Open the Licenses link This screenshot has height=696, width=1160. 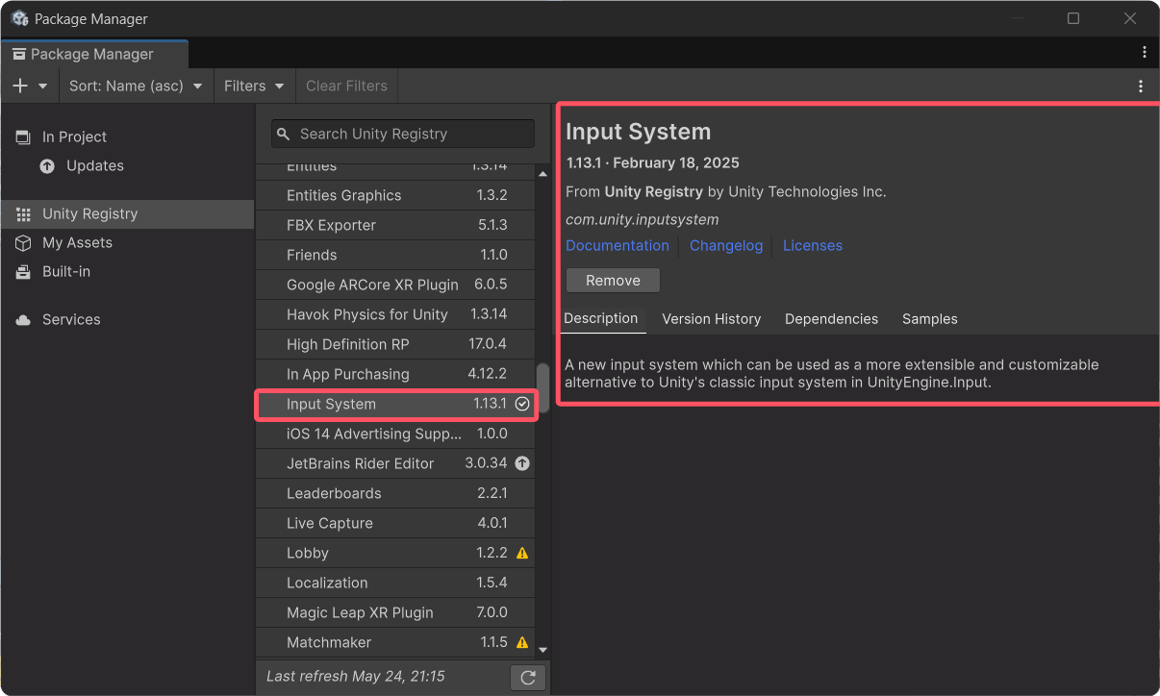click(x=813, y=245)
